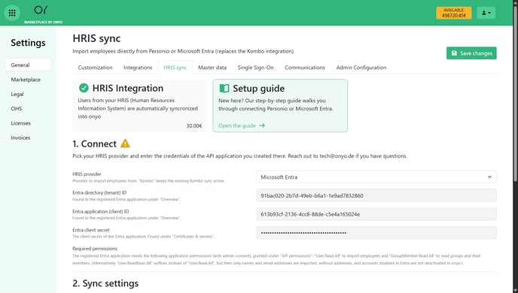Click the 'HRIS provider' label
This screenshot has width=518, height=293.
point(87,174)
